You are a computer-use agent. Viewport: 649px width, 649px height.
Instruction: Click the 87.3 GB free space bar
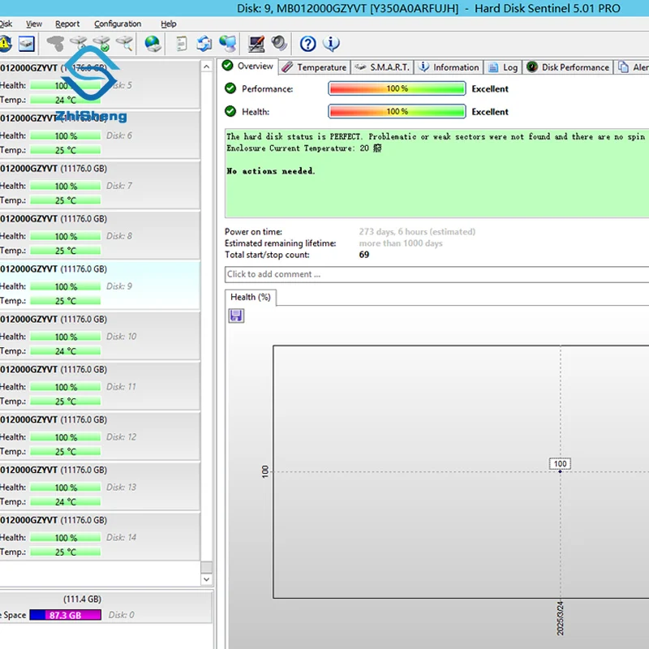65,615
